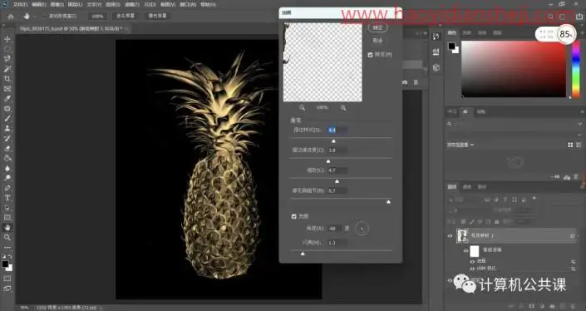Image resolution: width=586 pixels, height=311 pixels.
Task: Click the Home icon in options bar
Action: 11,17
